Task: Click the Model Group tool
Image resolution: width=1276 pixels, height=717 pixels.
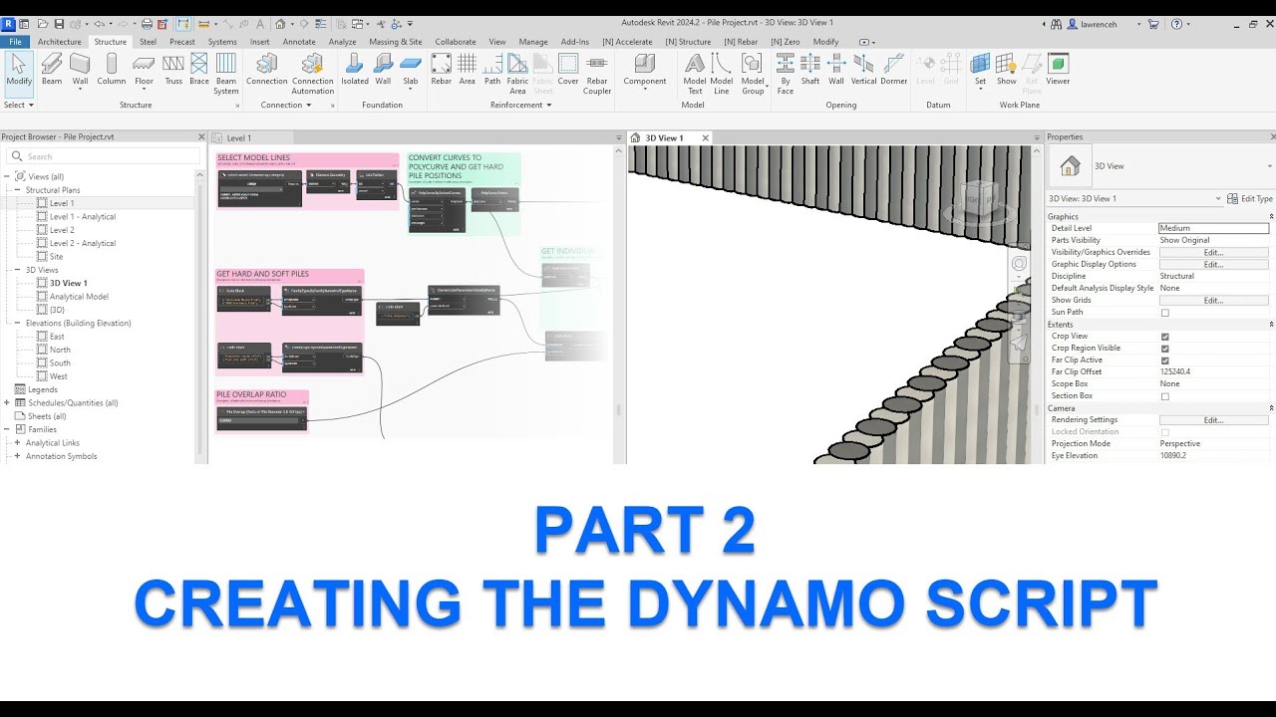Action: coord(753,74)
